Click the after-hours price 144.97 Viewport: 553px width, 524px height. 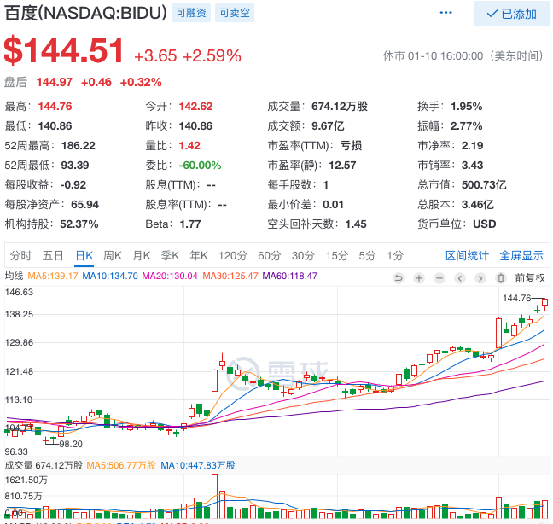tap(55, 82)
